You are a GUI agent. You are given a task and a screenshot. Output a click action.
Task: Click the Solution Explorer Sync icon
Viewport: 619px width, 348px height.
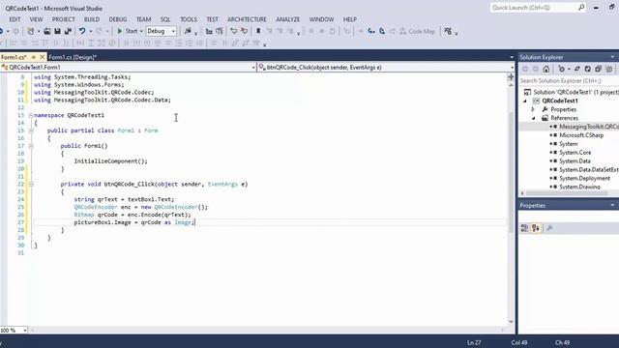pyautogui.click(x=576, y=69)
